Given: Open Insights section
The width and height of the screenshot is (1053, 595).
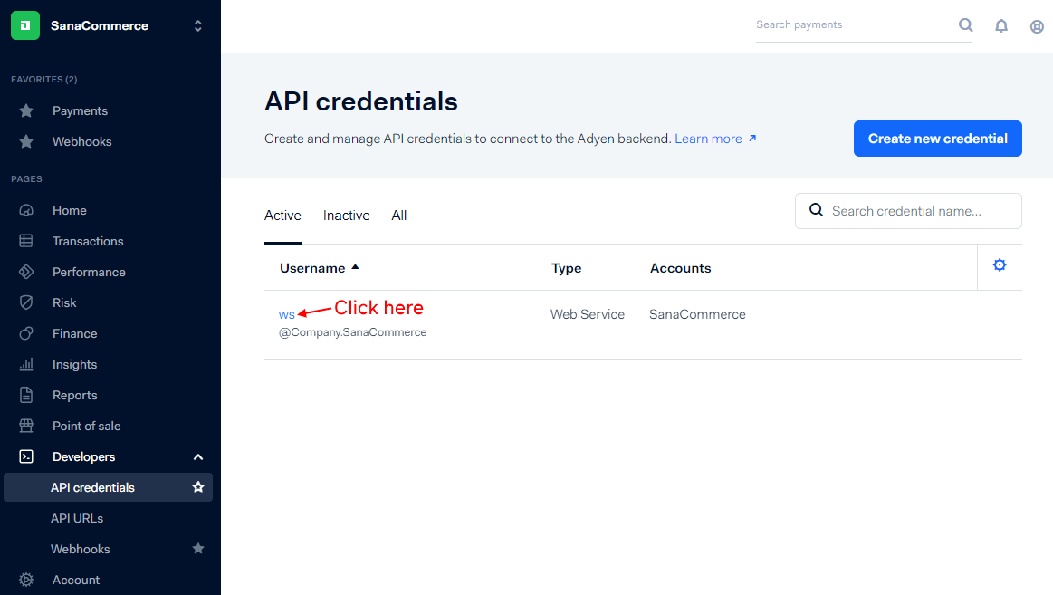Looking at the screenshot, I should point(74,365).
